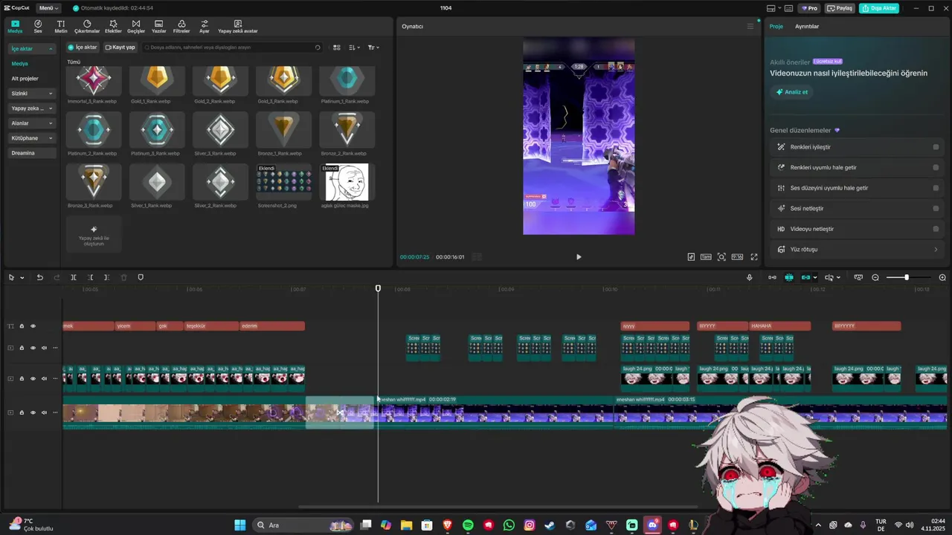This screenshot has width=952, height=535.
Task: Toggle the auto snapping icon
Action: click(789, 277)
